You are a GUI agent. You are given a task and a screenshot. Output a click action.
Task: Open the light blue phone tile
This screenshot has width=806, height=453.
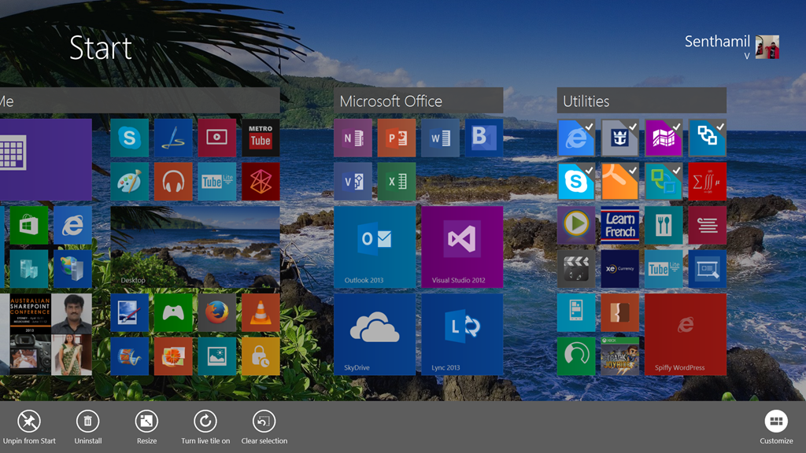576,312
